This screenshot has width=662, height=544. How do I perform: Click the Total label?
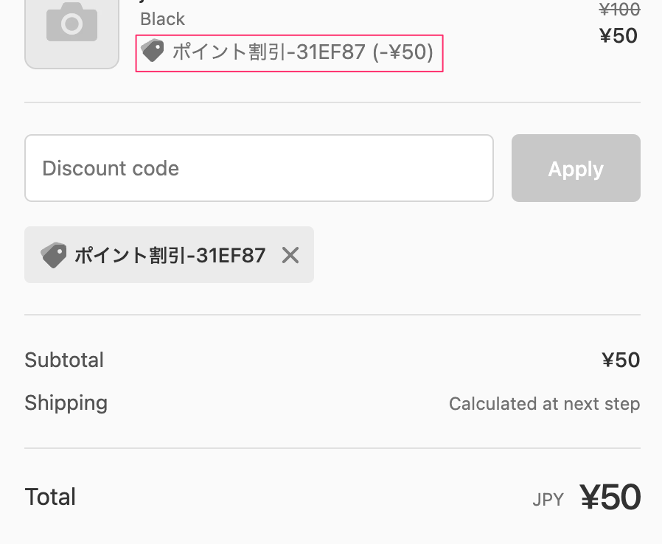point(50,497)
